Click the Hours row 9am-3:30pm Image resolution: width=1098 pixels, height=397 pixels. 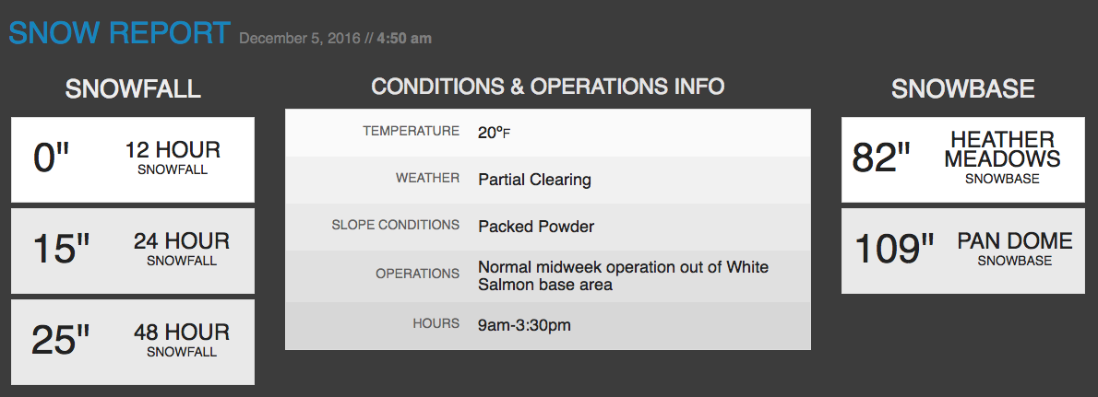click(x=547, y=325)
